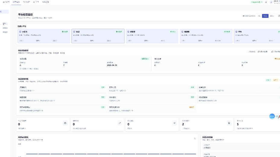Click the link icon in the third zero-value stat card
Image resolution: width=280 pixels, height=157 pixels.
click(174, 123)
